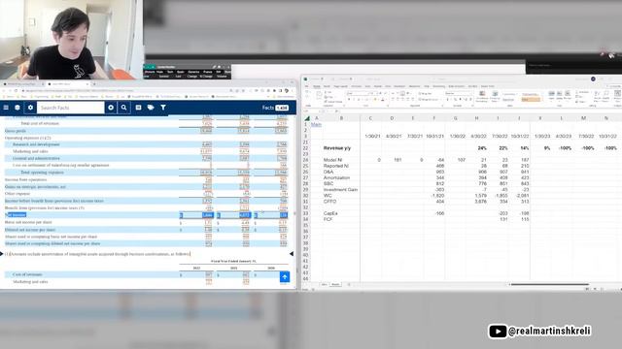Click the Research and development row label
The height and width of the screenshot is (349, 622).
click(36, 144)
